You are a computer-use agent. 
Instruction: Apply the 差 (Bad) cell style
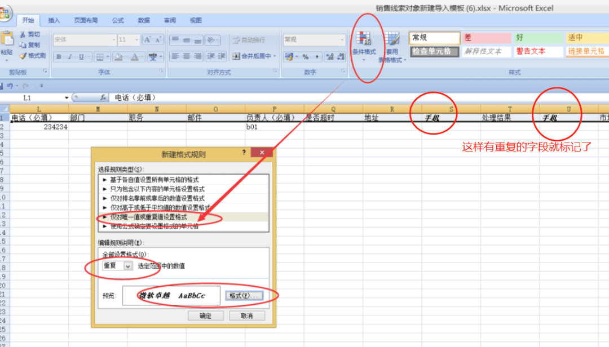[x=486, y=38]
